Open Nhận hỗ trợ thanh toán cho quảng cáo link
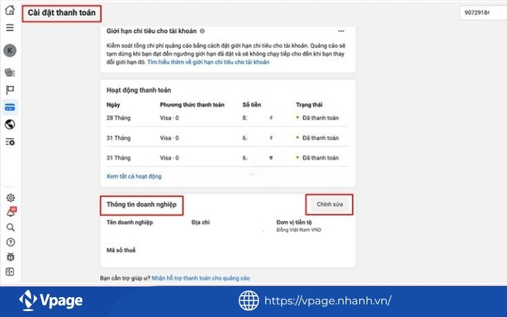This screenshot has height=317, width=507. pos(201,279)
